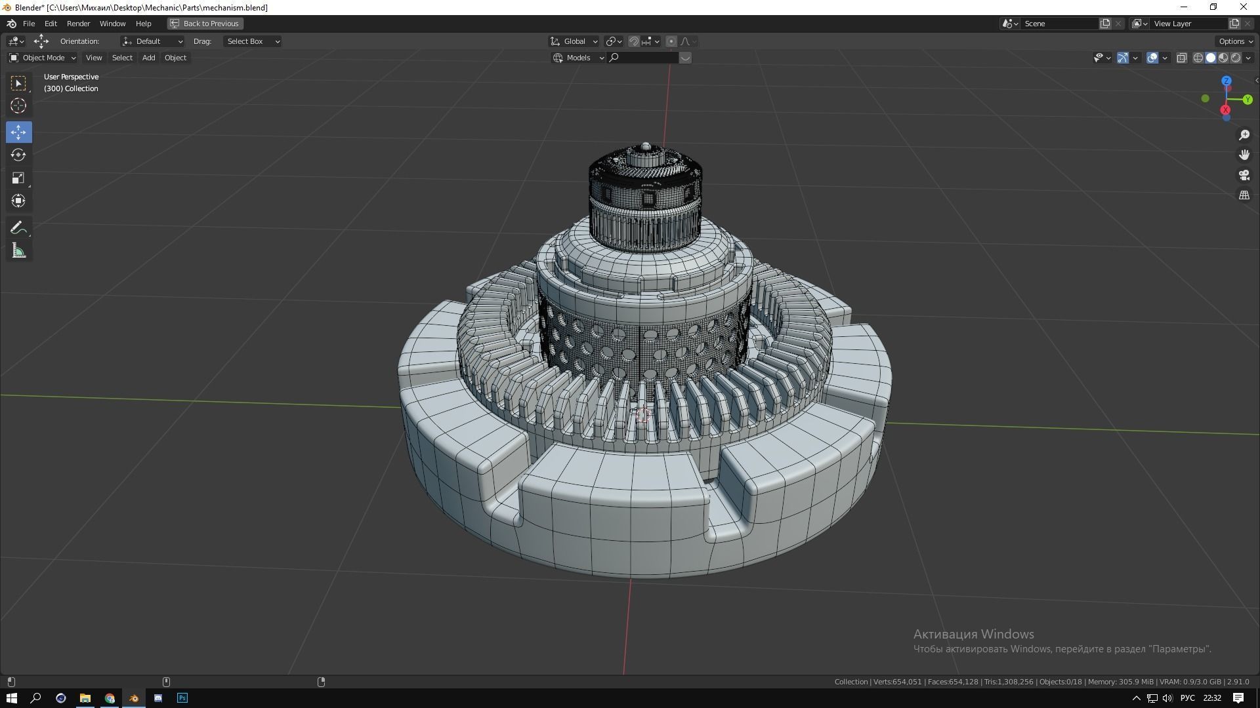Open Photoshop from the taskbar
Image resolution: width=1260 pixels, height=708 pixels.
182,698
